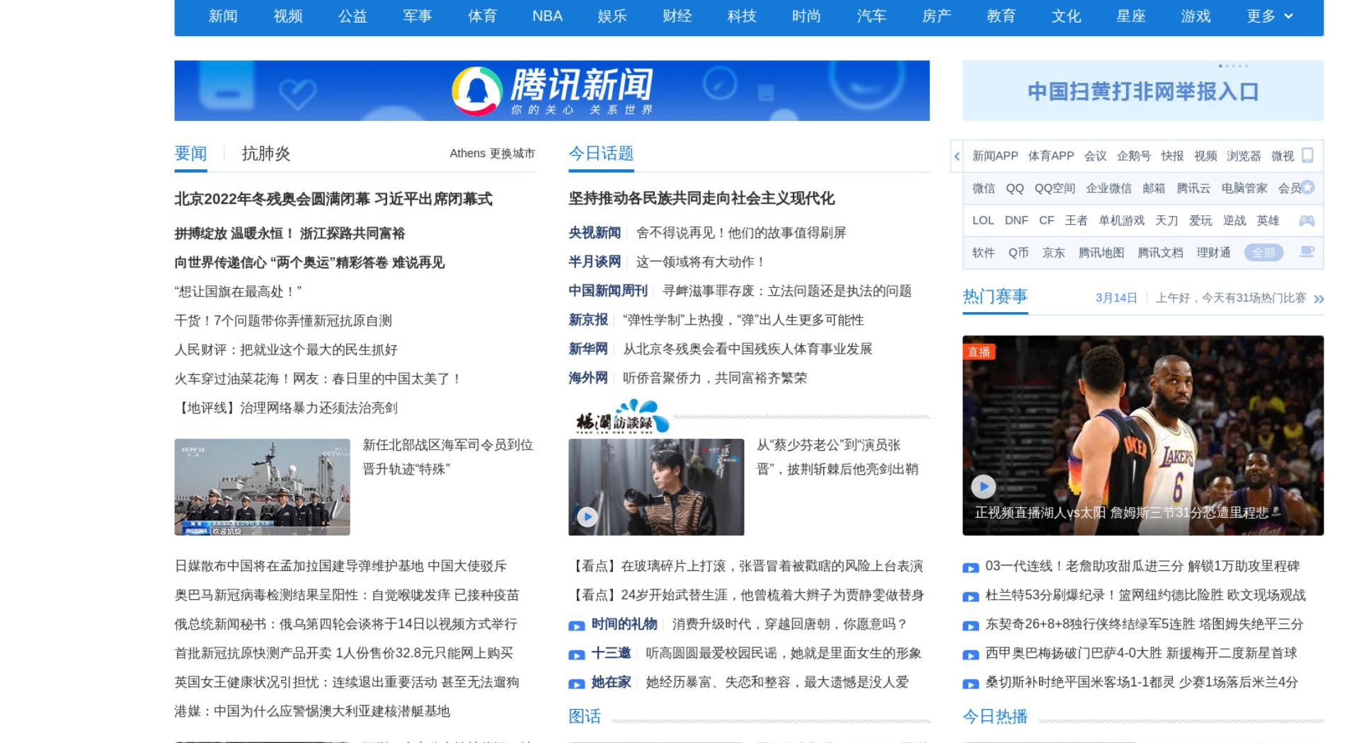The width and height of the screenshot is (1359, 743).
Task: Click the Tencent News penguin logo
Action: 477,91
